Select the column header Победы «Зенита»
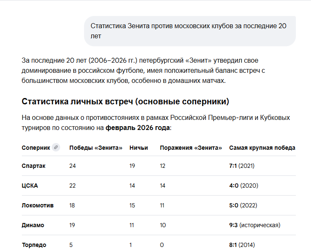Screen dimensions: 311x252 [x=96, y=148]
